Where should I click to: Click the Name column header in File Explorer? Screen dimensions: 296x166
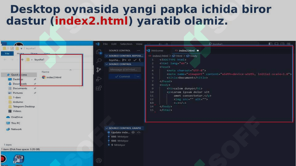[46, 72]
